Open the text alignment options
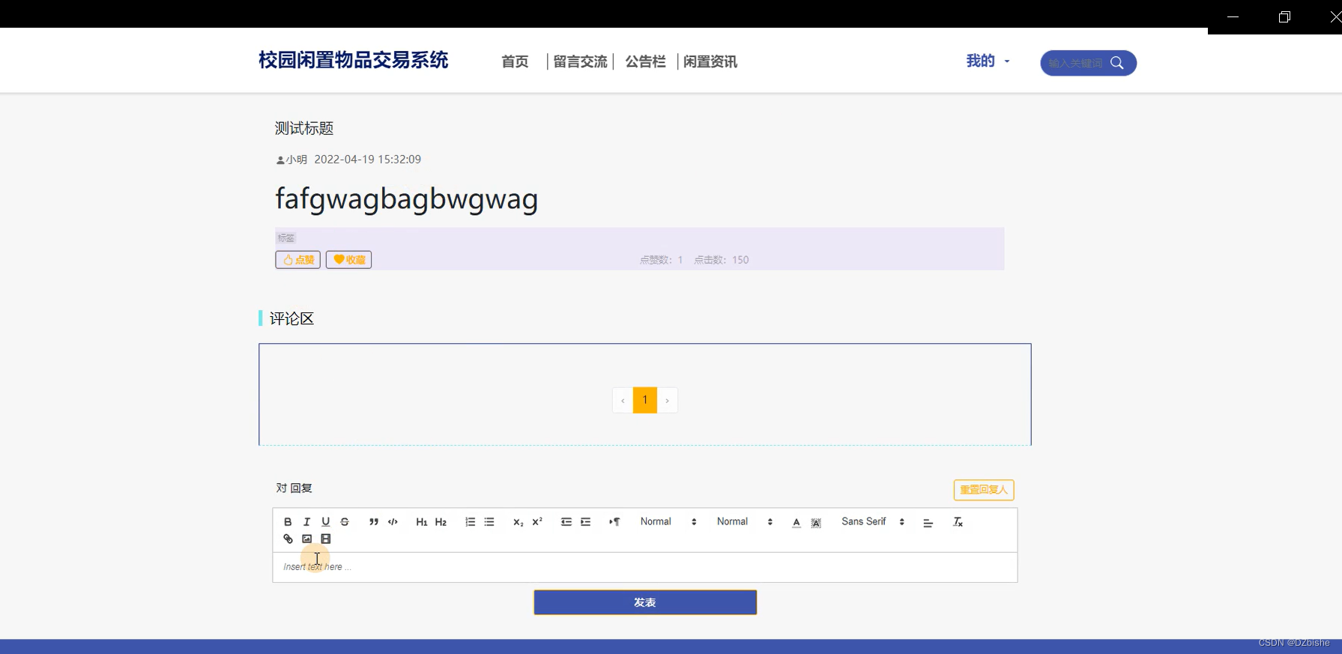Viewport: 1342px width, 654px height. pos(928,522)
